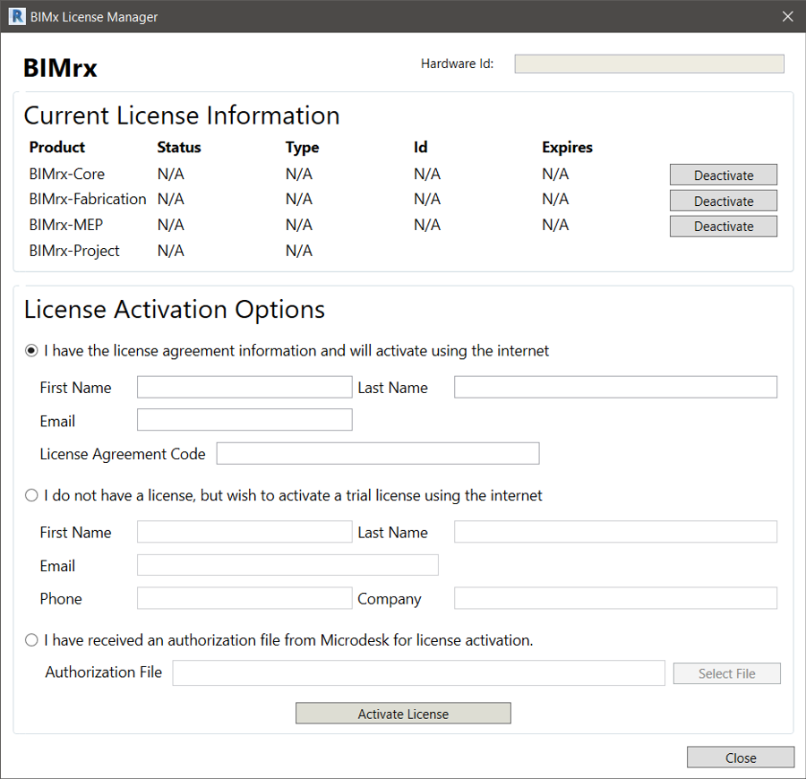Deactivate the BIMrx-Core license

click(724, 175)
